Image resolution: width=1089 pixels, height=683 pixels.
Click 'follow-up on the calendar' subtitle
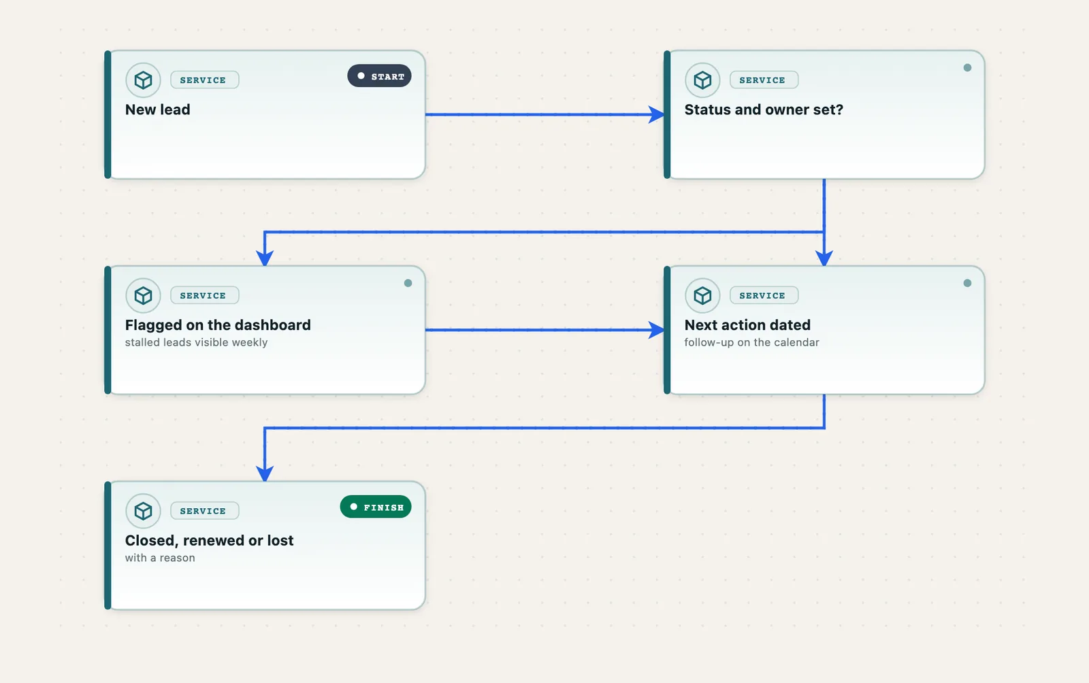point(751,342)
